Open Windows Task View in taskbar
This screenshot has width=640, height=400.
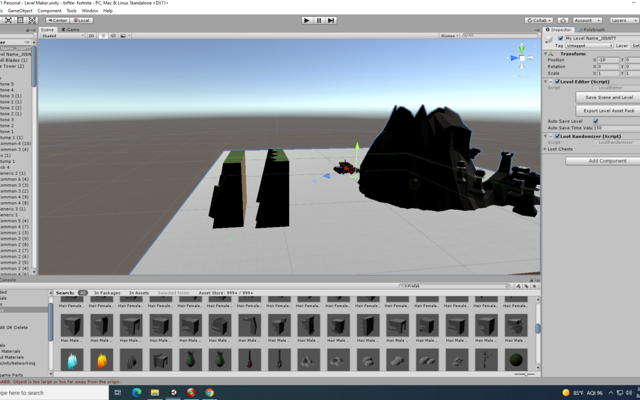(x=117, y=393)
